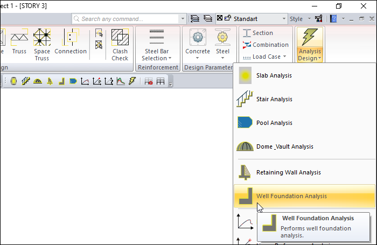This screenshot has height=245, width=377.
Task: Run the Clash Check tool
Action: pos(120,45)
